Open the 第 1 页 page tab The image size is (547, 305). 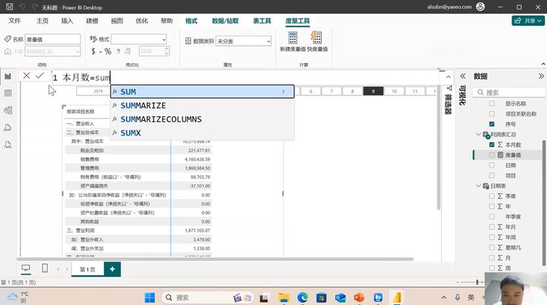[x=88, y=269]
